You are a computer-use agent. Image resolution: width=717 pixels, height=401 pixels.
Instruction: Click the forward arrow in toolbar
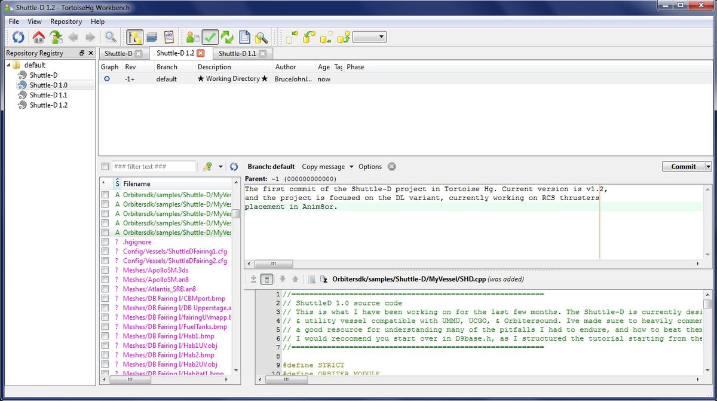(90, 37)
